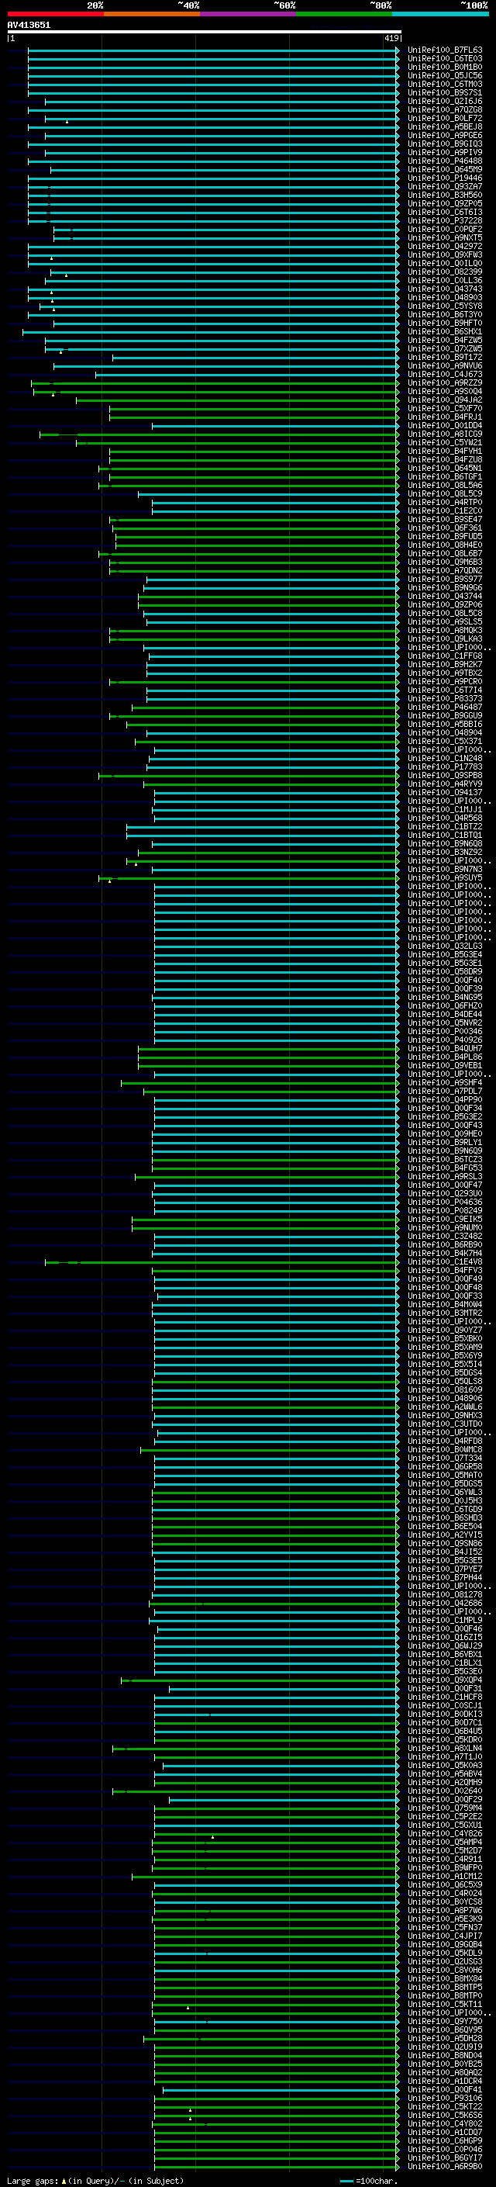Click the UniRef100_B7FL63 hit label
496x2187 pixels.
click(445, 50)
